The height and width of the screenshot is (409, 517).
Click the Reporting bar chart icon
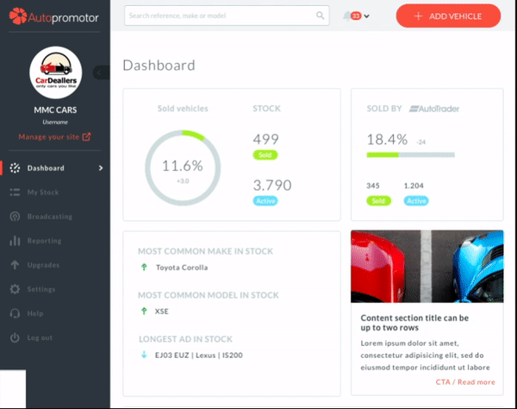point(15,241)
